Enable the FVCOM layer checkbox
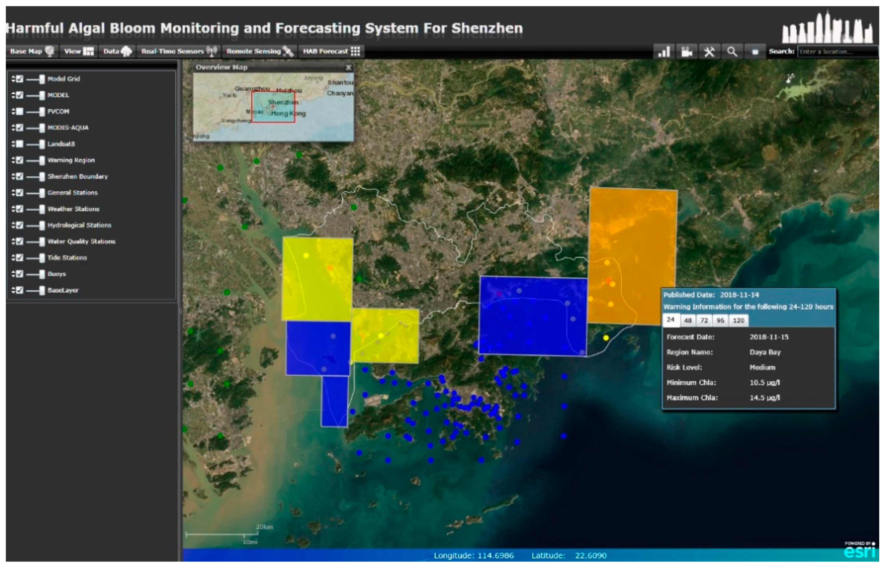Viewport: 888px width, 571px height. tap(20, 111)
